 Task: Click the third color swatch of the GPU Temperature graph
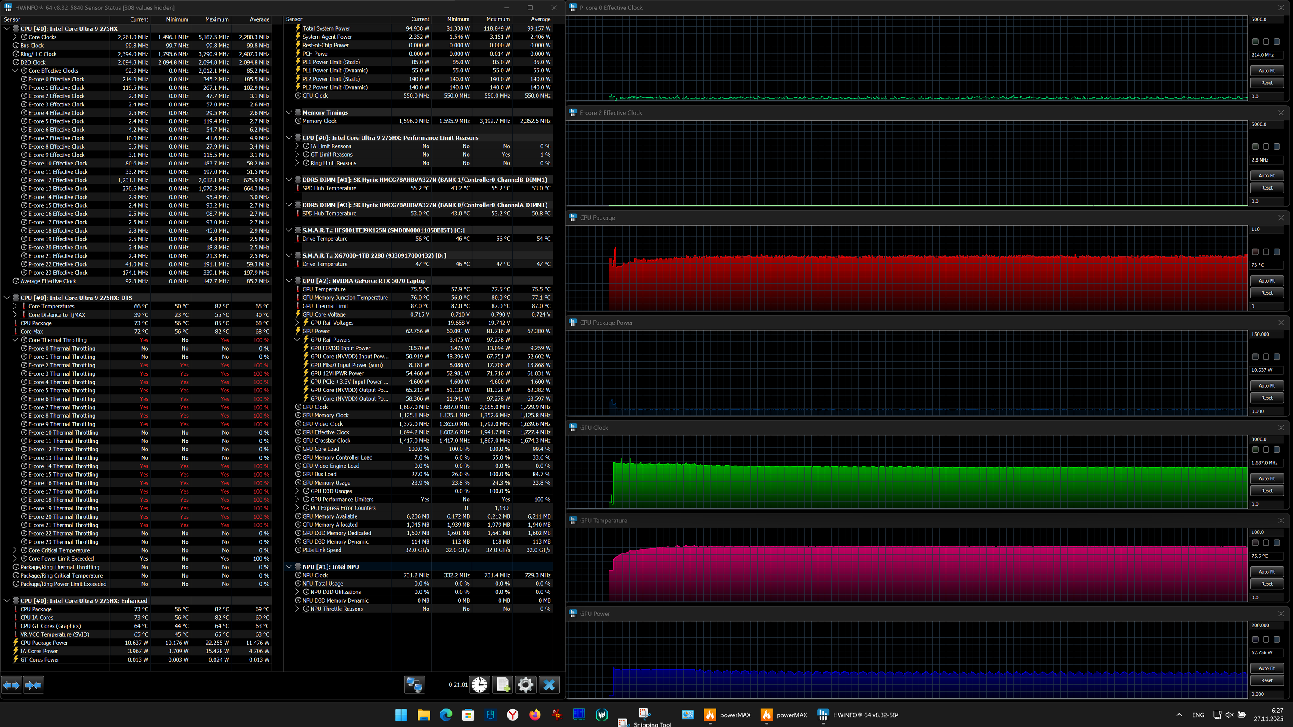(x=1277, y=543)
